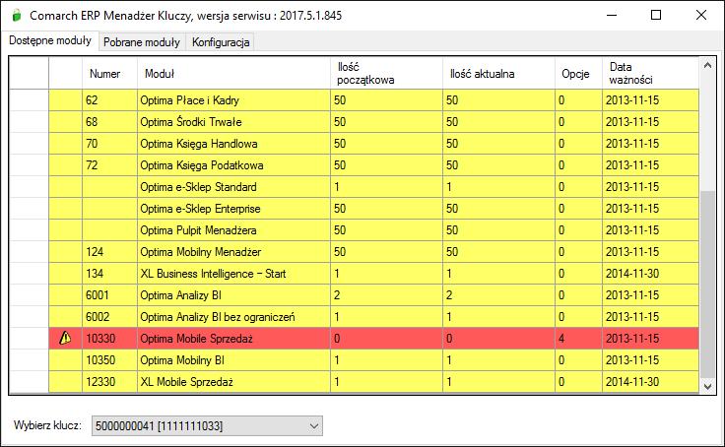725x447 pixels.
Task: Click module number 6001
Action: pyautogui.click(x=109, y=295)
